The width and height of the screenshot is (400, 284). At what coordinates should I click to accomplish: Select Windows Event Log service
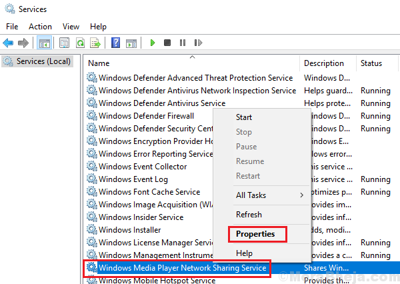(x=133, y=179)
